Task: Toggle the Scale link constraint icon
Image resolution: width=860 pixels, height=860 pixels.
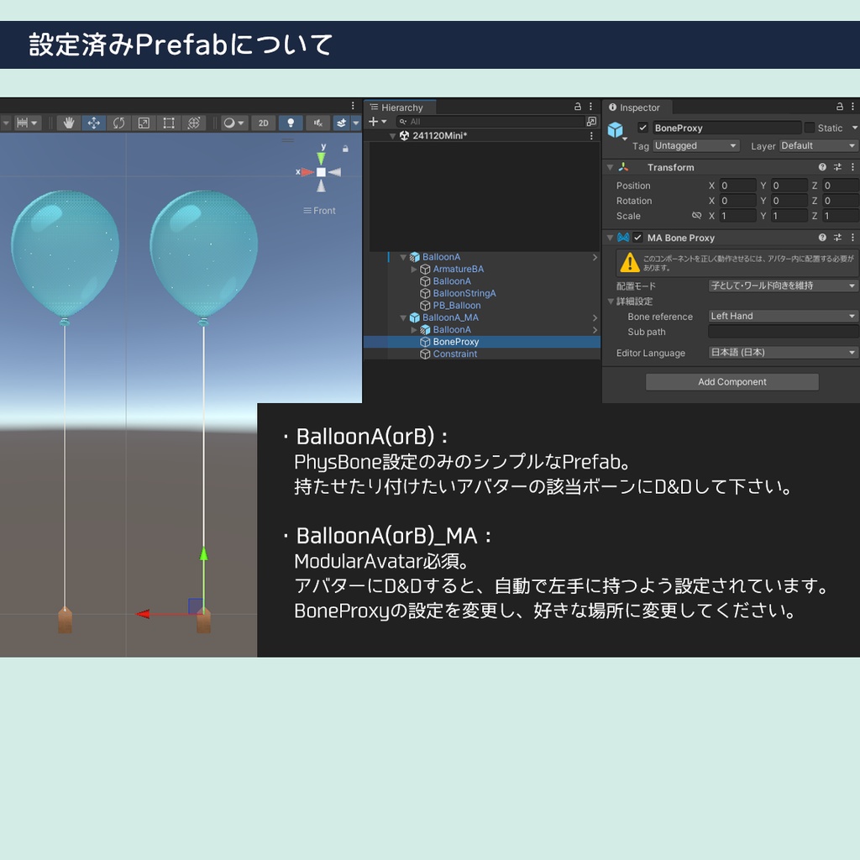Action: pyautogui.click(x=696, y=216)
